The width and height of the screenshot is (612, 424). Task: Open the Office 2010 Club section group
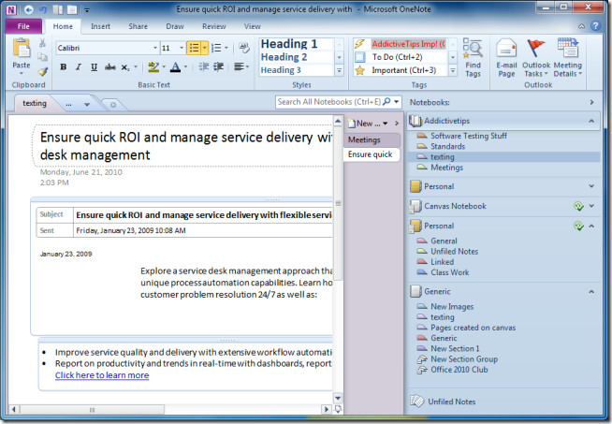tap(459, 370)
